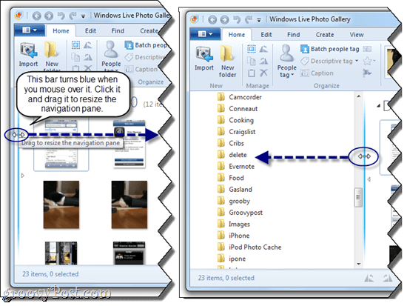
Task: Click Back arrow in left window title bar
Action: click(36, 16)
